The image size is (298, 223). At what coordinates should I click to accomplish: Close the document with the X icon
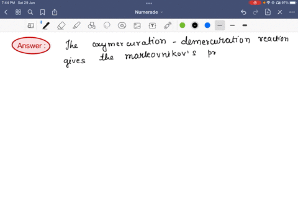[x=280, y=12]
